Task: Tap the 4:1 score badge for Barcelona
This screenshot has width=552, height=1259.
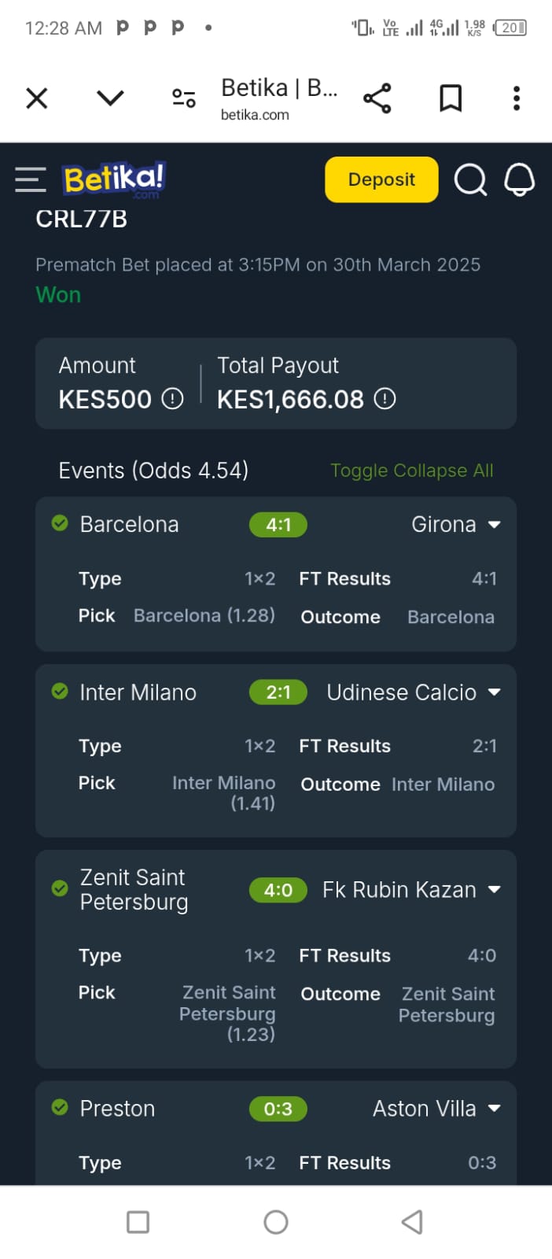Action: pyautogui.click(x=278, y=524)
